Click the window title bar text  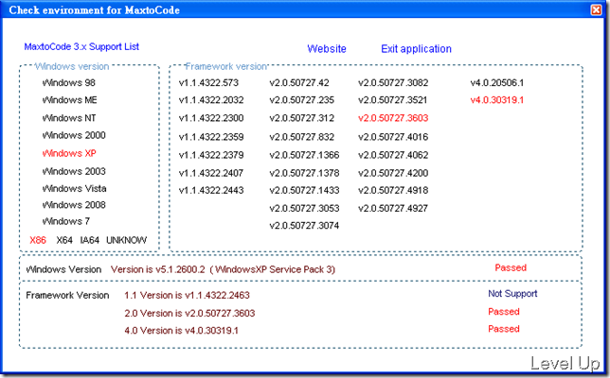click(94, 10)
